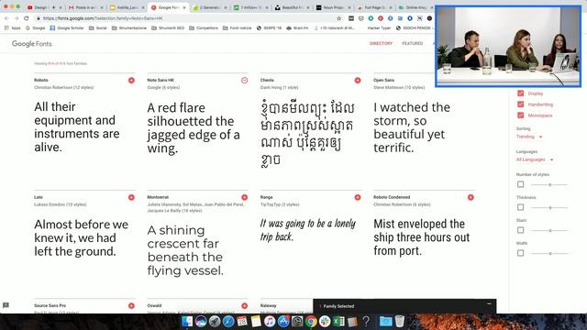Enable the Slant filter checkbox
This screenshot has width=587, height=330.
coord(520,230)
